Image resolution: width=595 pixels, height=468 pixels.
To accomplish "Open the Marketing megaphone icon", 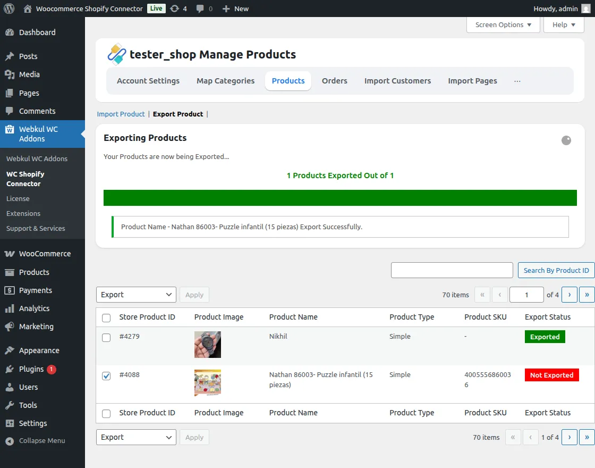I will 9,327.
